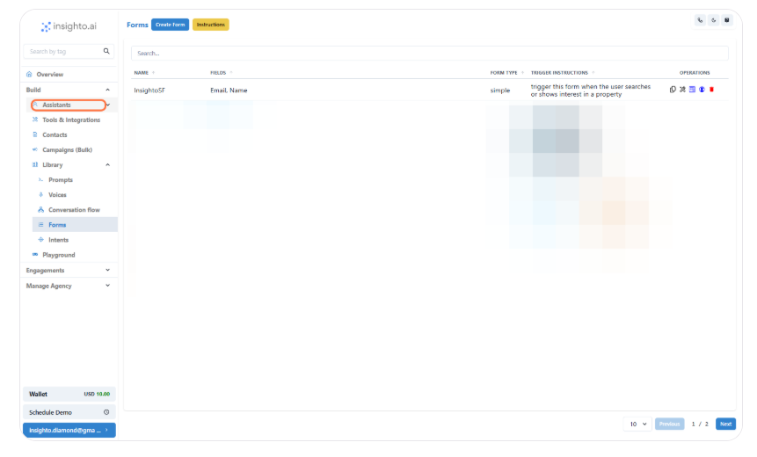Click the magnifier icon in tag search

coord(106,51)
